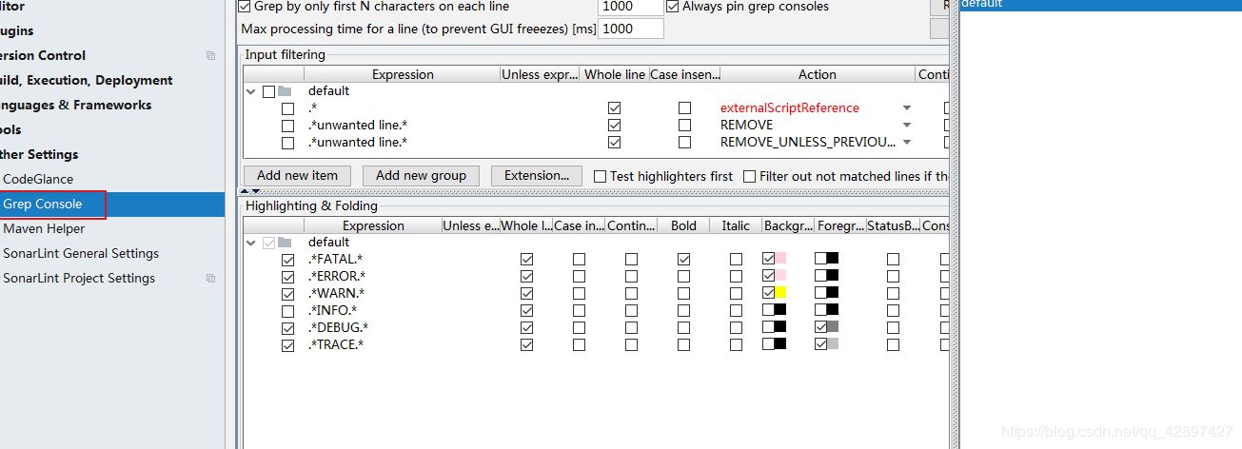Open Build, Execution, Deployment category
1242x449 pixels.
coord(87,80)
